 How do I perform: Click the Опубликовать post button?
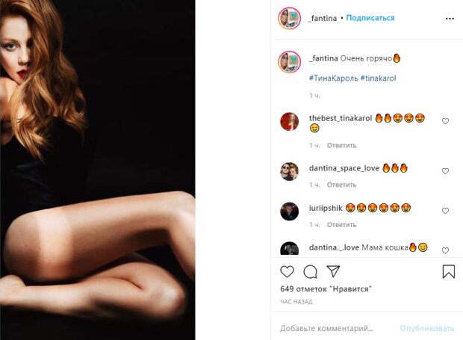(x=427, y=328)
